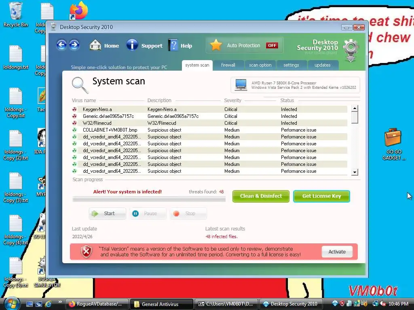Click the Clean & Disinfect button
Viewport: 414px width, 310px height.
261,196
